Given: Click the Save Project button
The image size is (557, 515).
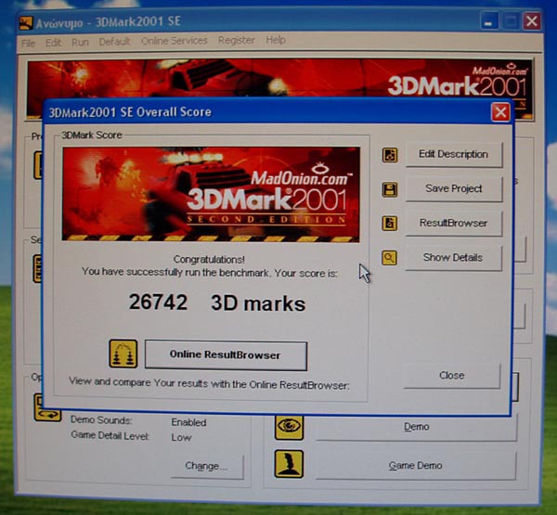Looking at the screenshot, I should pyautogui.click(x=454, y=188).
